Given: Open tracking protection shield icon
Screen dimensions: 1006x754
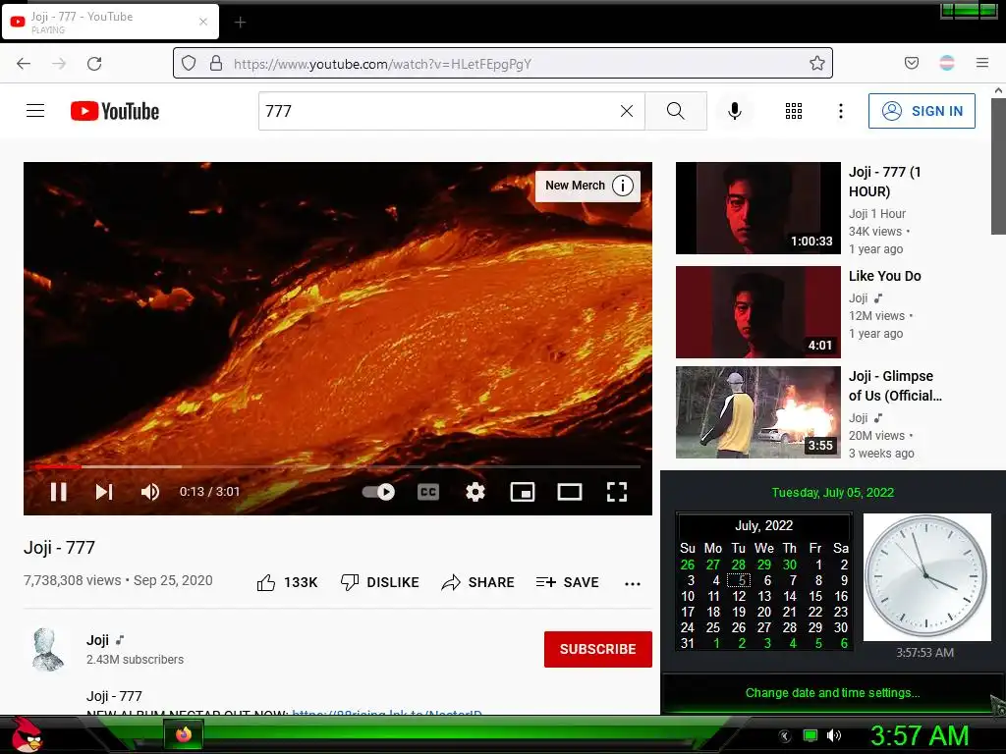Looking at the screenshot, I should (x=189, y=63).
